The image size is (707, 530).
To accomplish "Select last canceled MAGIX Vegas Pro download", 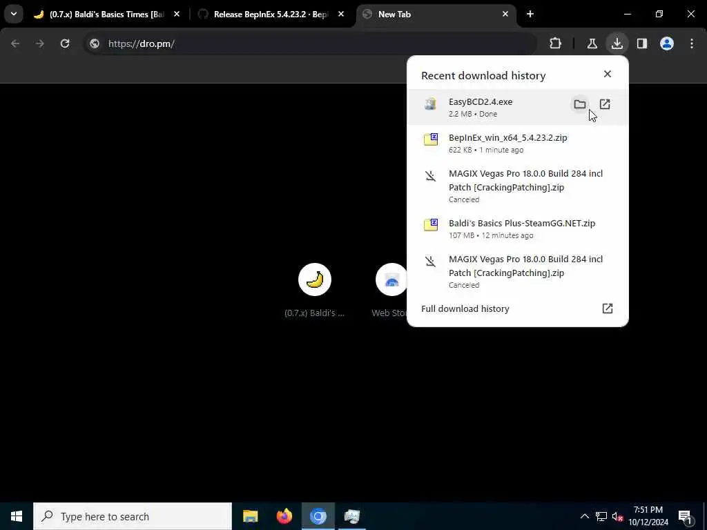I will (x=518, y=272).
